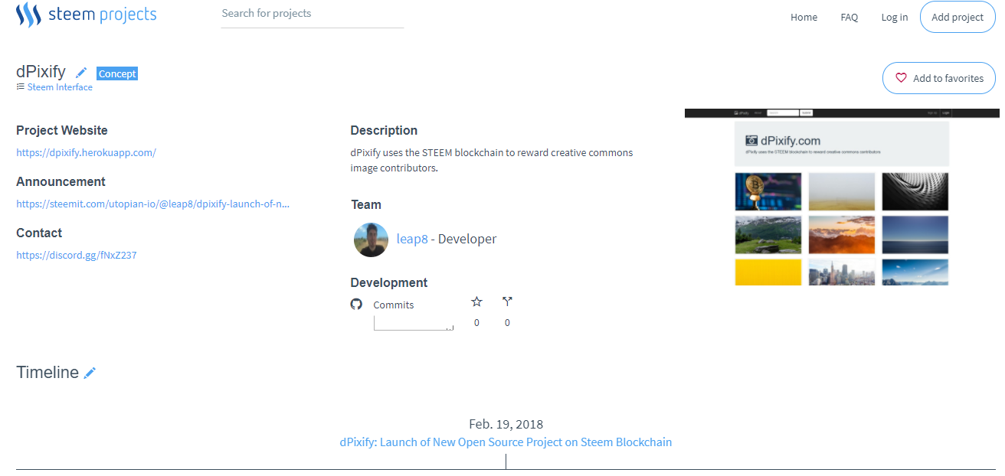Add dPixify to favorites

point(938,78)
